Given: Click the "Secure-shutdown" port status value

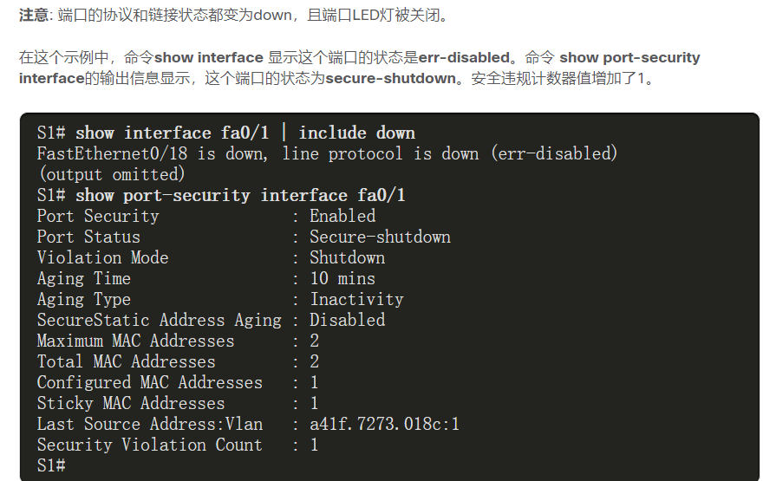Looking at the screenshot, I should coord(380,237).
